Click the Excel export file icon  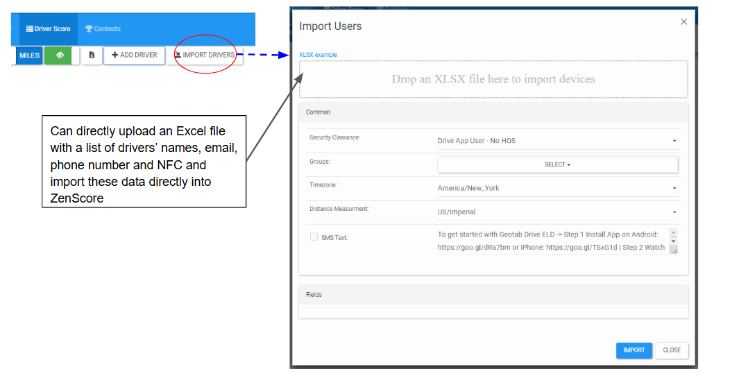click(92, 55)
